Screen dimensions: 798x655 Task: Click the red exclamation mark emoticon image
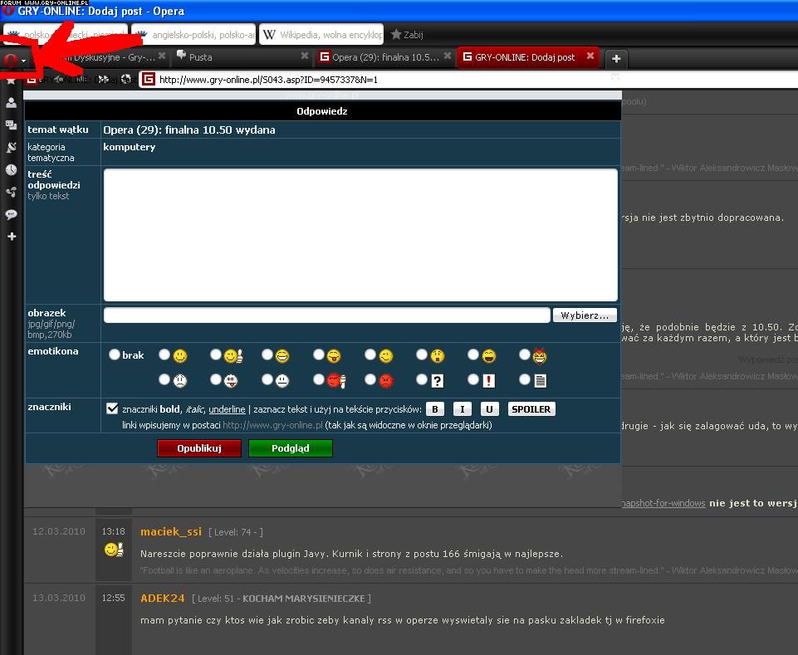pos(488,381)
